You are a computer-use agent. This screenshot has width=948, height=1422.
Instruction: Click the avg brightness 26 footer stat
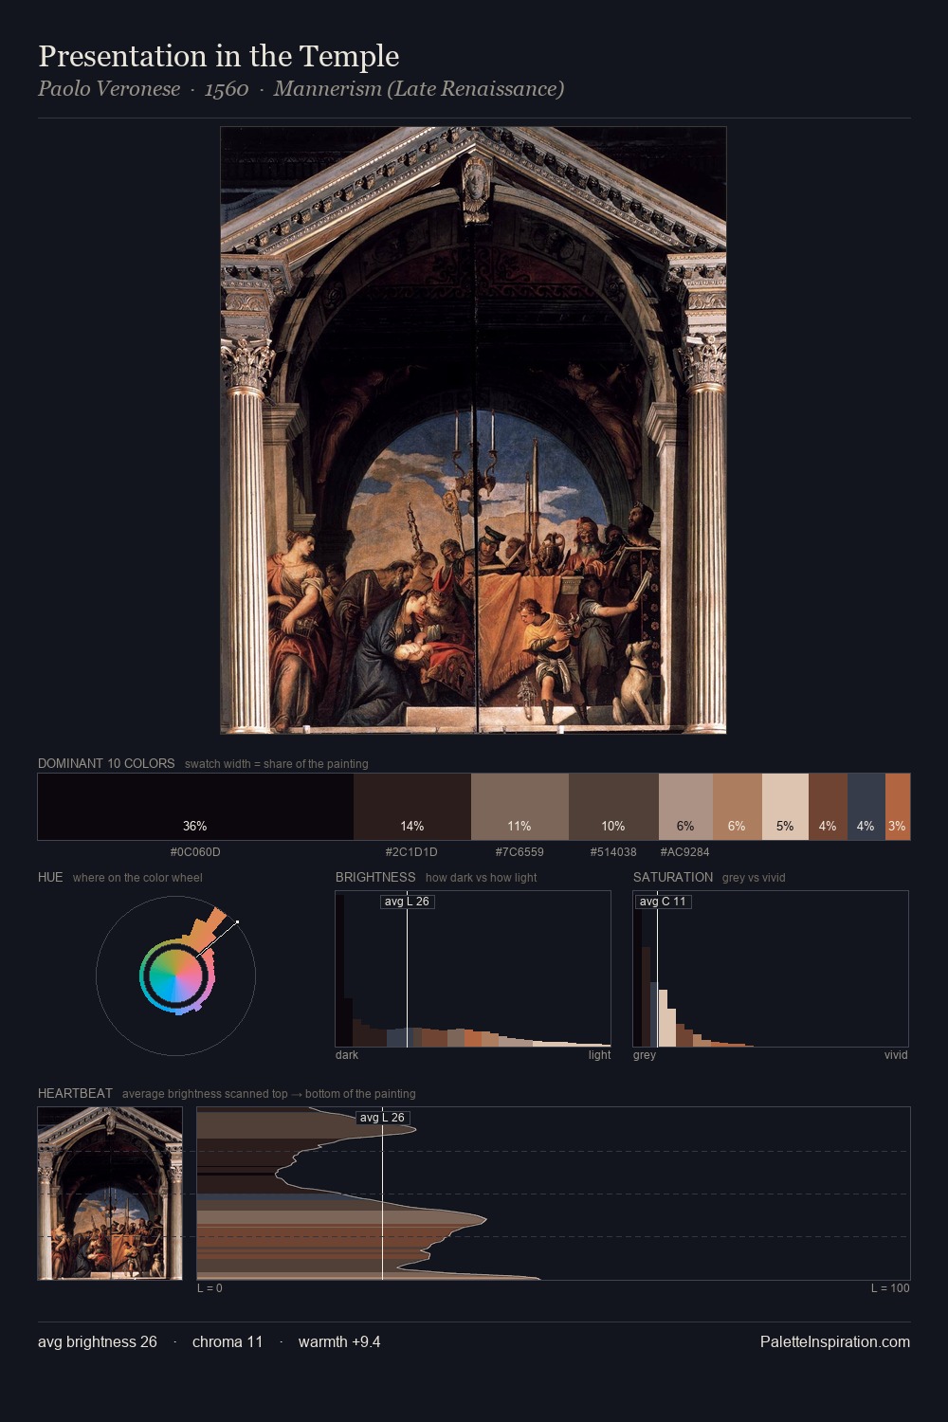pyautogui.click(x=98, y=1341)
